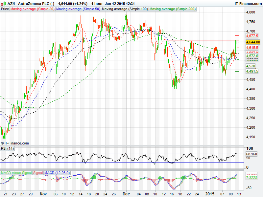Click the red Signal indicator label

[x=38, y=172]
